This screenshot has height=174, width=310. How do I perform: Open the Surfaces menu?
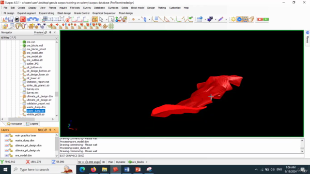click(x=113, y=8)
